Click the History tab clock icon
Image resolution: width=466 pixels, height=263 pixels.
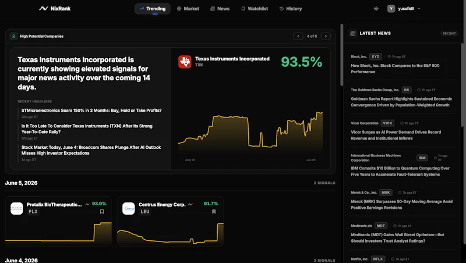[x=281, y=9]
